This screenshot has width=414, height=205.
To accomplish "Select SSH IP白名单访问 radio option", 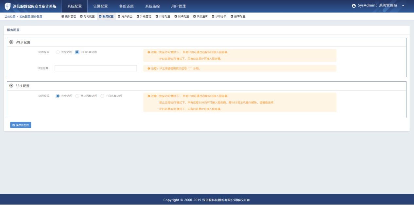I will pos(102,96).
